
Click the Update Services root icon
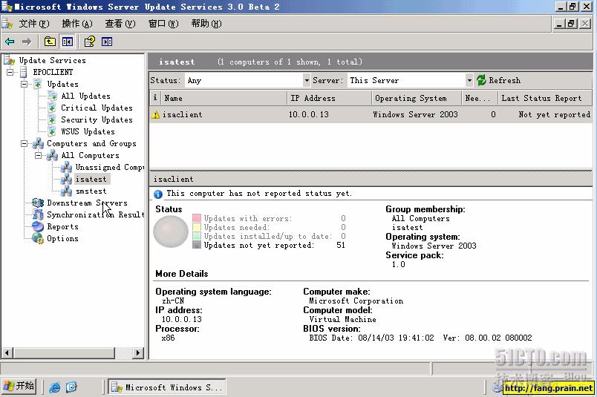(10, 60)
